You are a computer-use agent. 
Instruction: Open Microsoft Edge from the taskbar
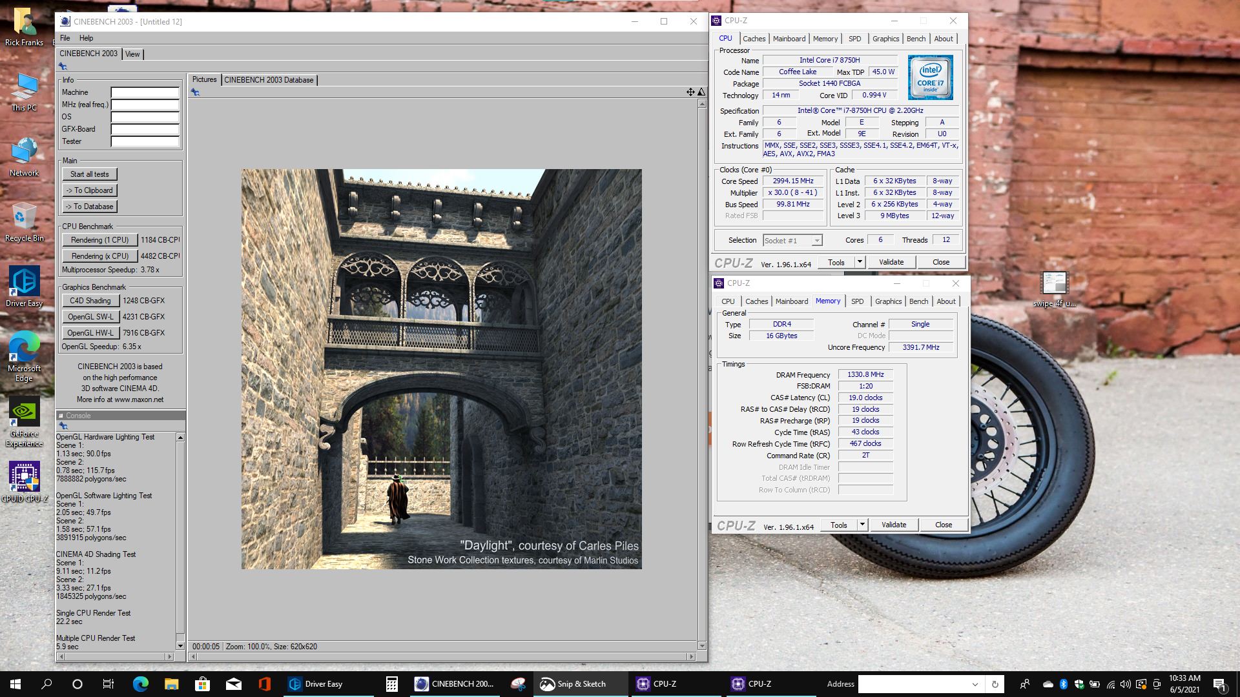(x=140, y=684)
